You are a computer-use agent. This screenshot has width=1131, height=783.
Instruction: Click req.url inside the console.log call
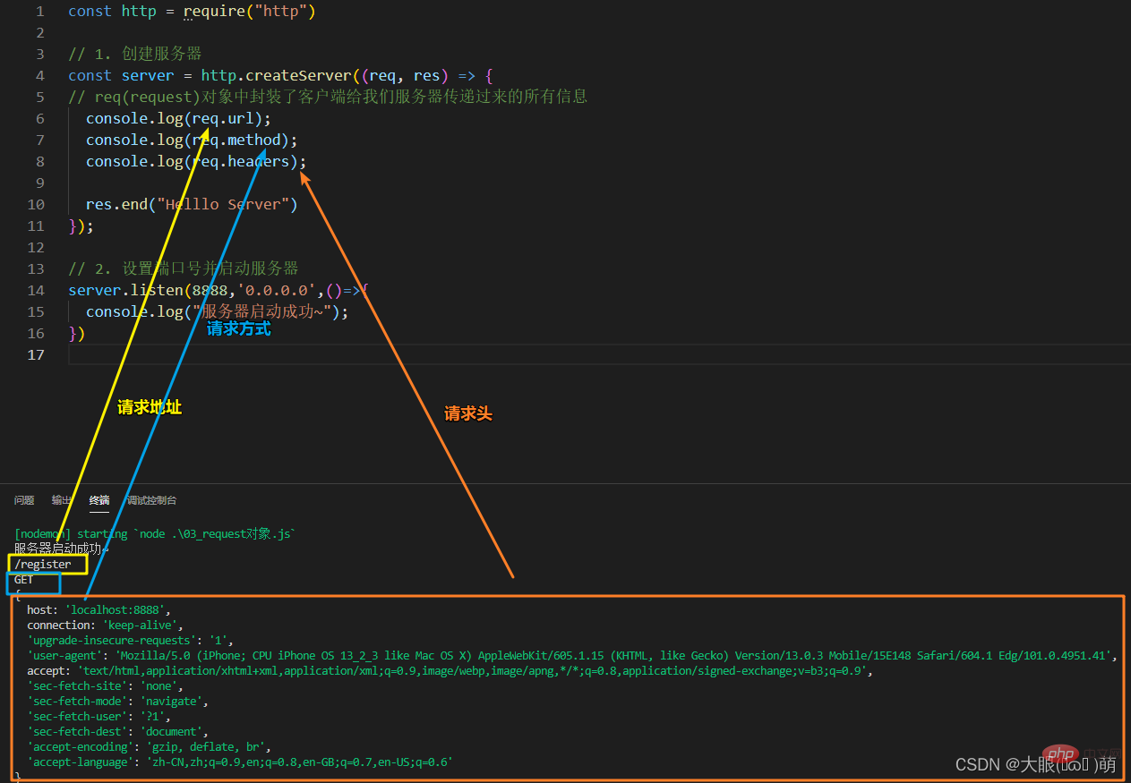click(227, 118)
